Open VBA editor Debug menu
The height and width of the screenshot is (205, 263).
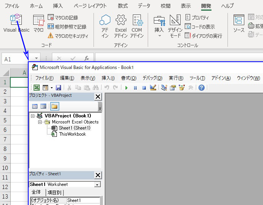tap(152, 78)
